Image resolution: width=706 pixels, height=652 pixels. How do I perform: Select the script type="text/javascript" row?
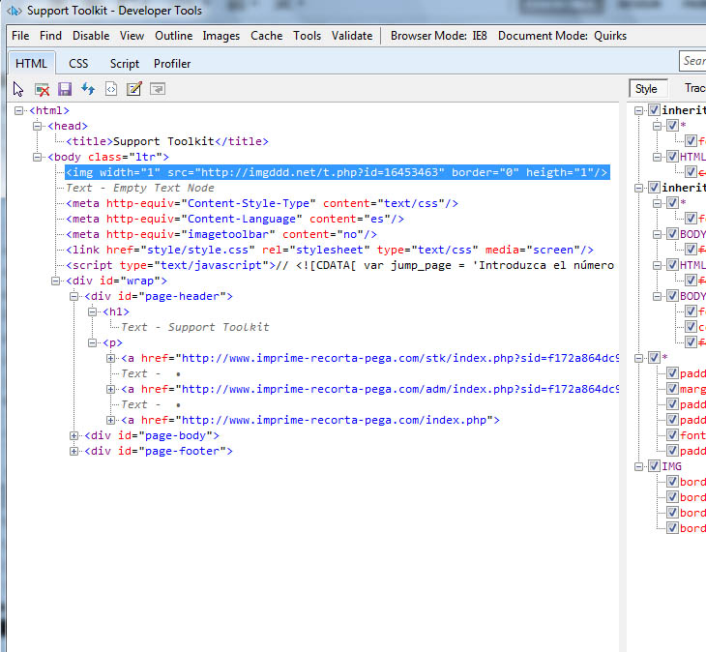click(x=339, y=265)
